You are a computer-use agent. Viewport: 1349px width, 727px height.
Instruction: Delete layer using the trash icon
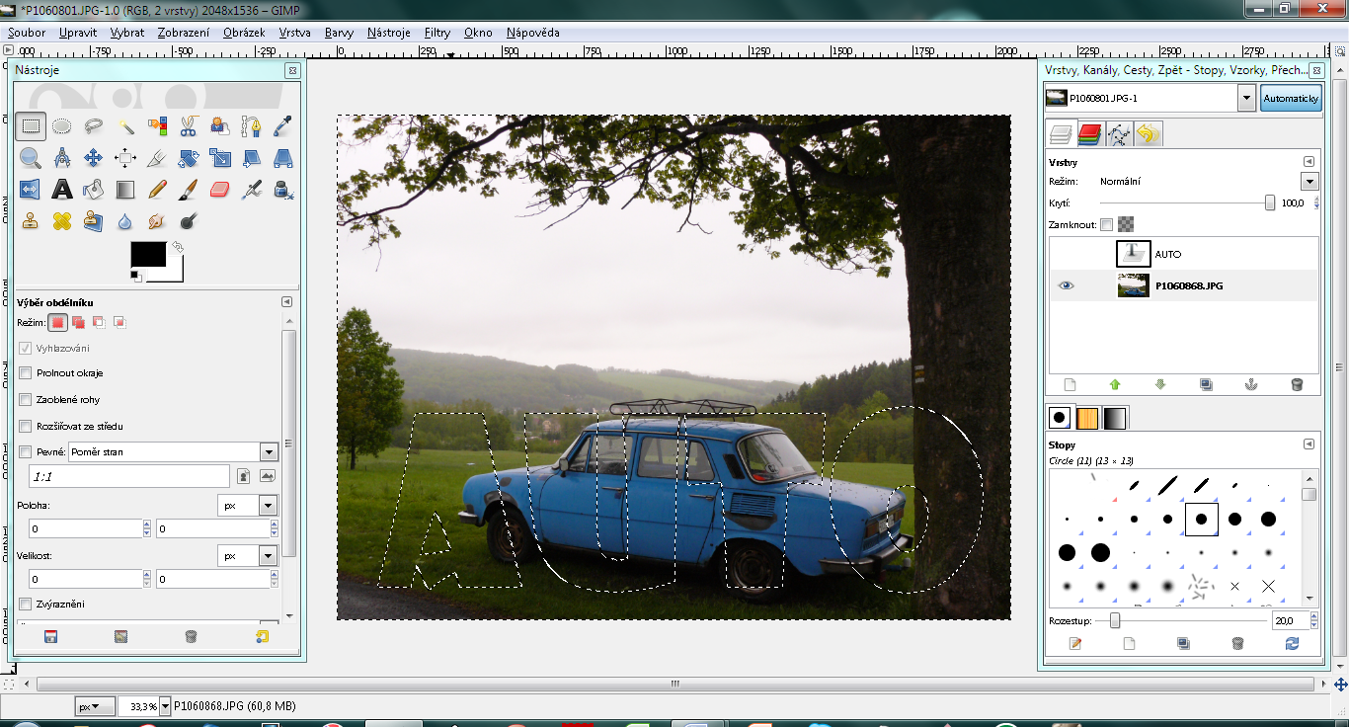(x=1297, y=385)
